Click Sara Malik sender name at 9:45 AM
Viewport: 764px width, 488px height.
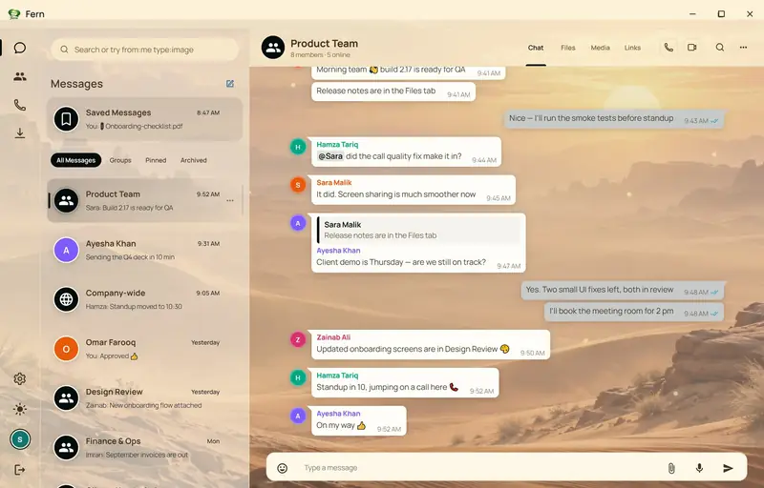pyautogui.click(x=333, y=183)
